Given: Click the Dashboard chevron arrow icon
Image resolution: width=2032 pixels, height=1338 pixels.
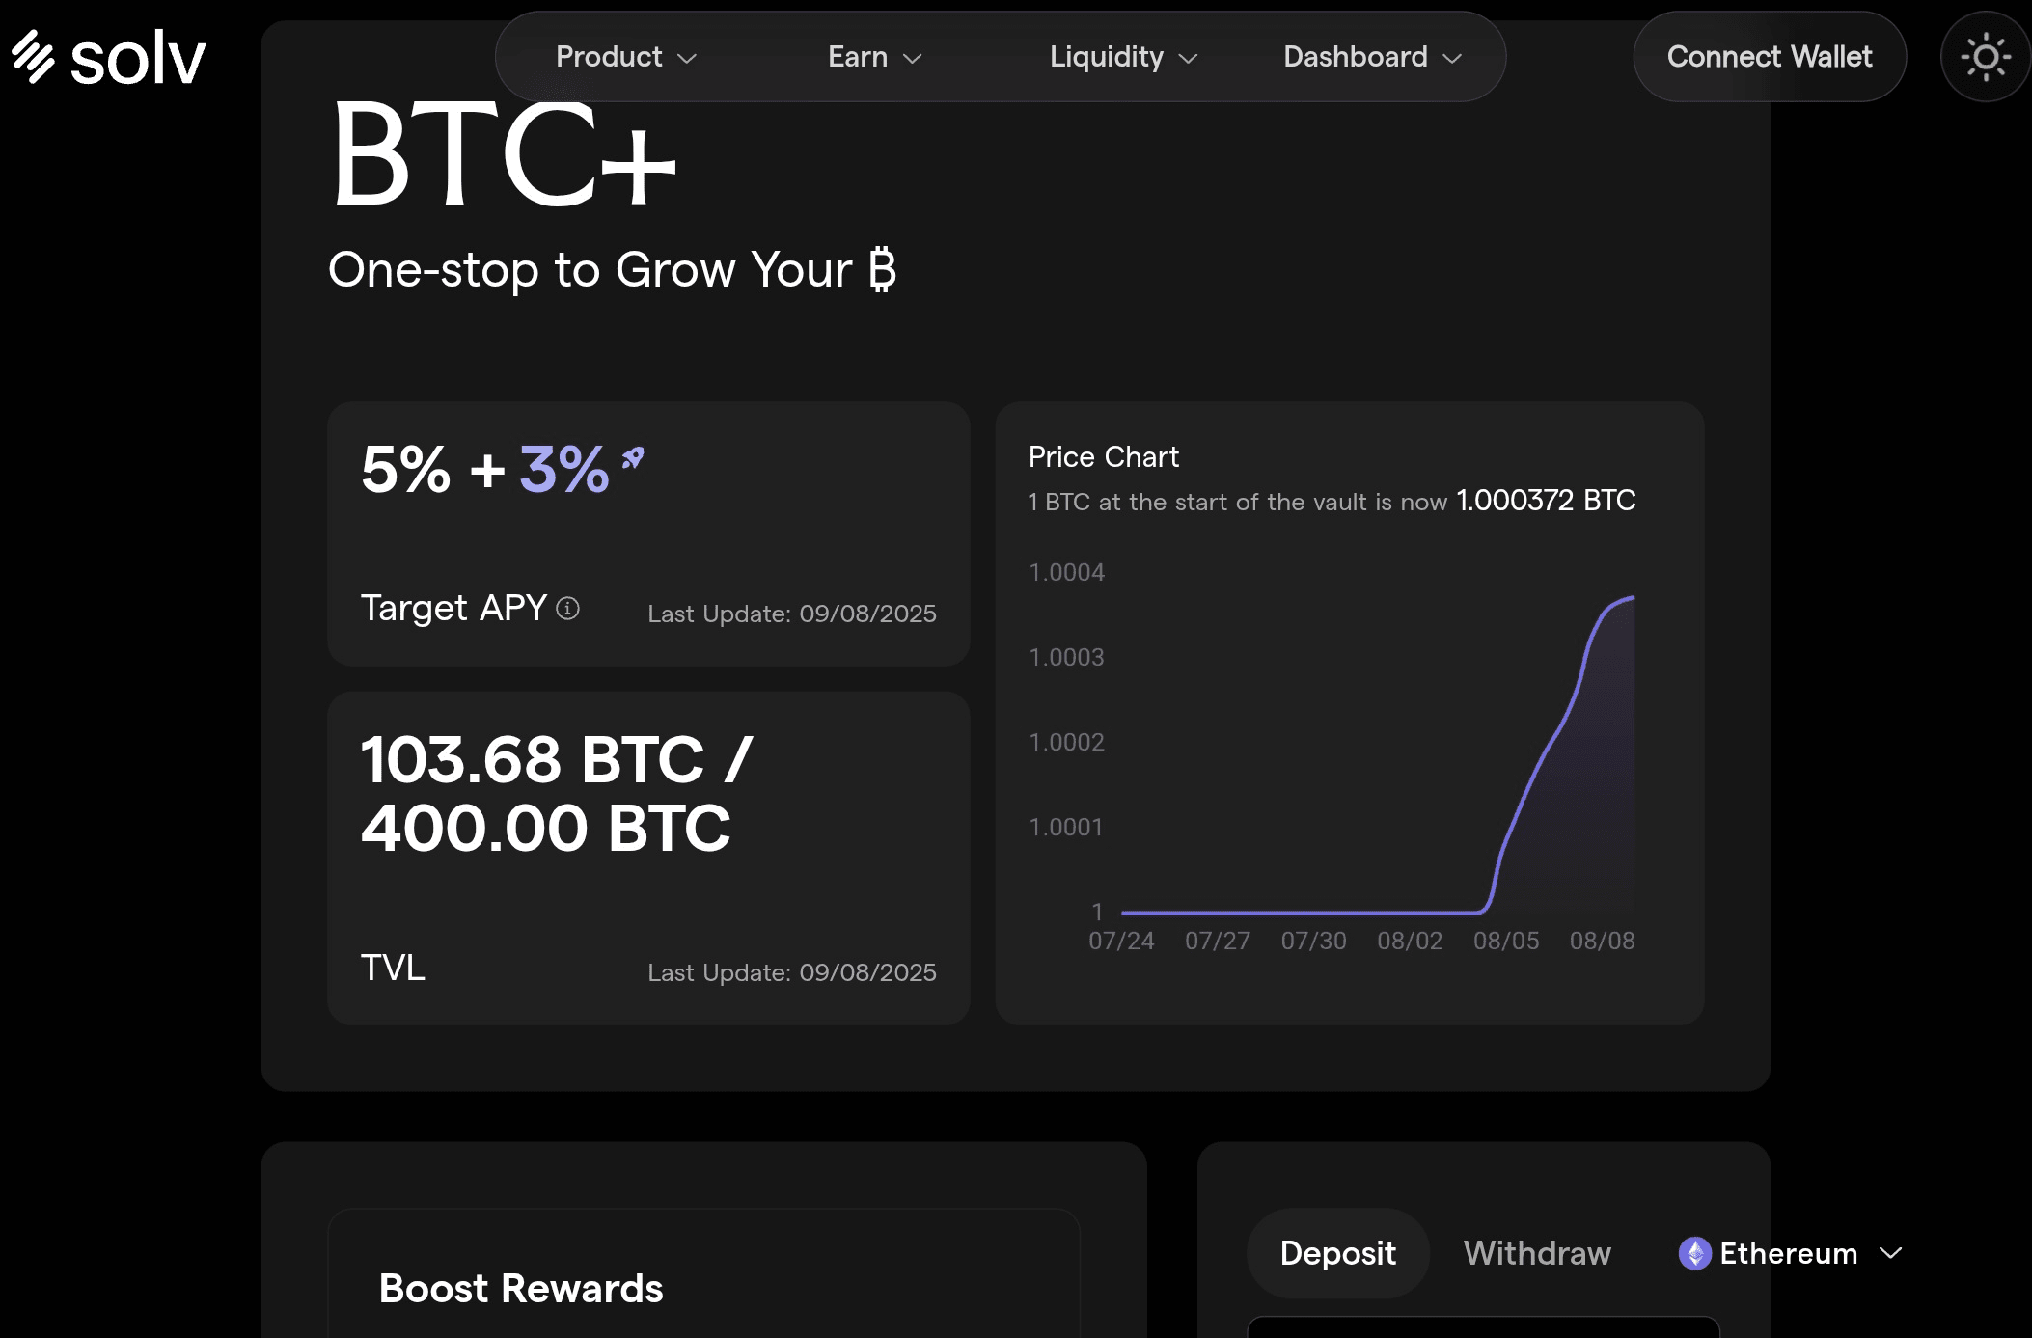Looking at the screenshot, I should click(1452, 59).
